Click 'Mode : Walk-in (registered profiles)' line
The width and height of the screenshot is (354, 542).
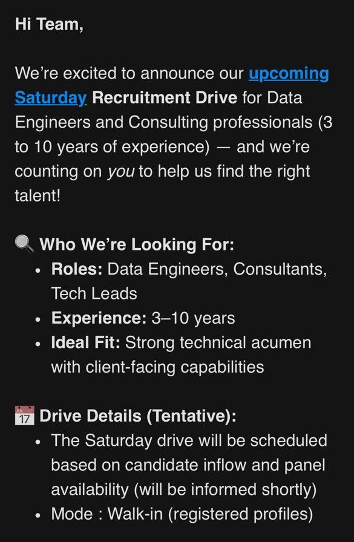pyautogui.click(x=182, y=514)
